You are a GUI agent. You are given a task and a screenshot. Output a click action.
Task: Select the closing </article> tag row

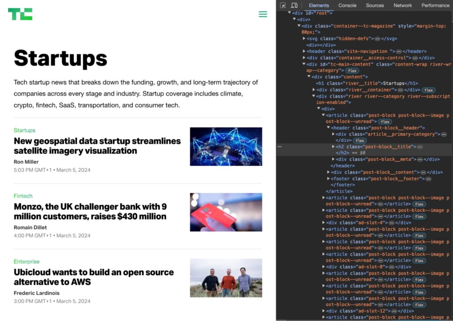pos(339,191)
